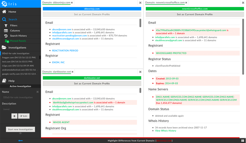Open Search History in sidebar
246x143 pixels.
(18, 36)
